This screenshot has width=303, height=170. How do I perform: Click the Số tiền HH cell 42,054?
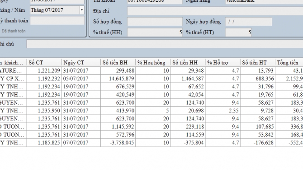coord(188,95)
